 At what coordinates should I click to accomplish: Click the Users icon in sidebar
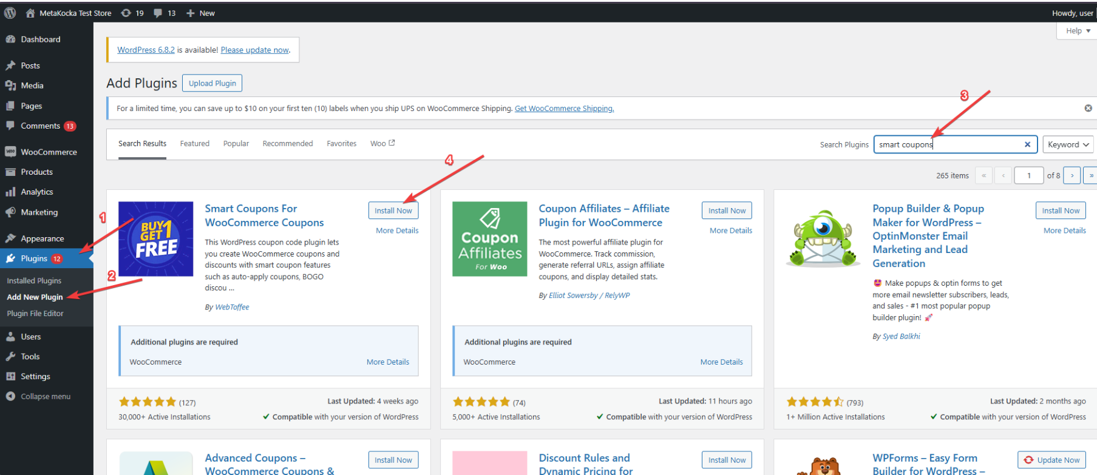point(10,337)
